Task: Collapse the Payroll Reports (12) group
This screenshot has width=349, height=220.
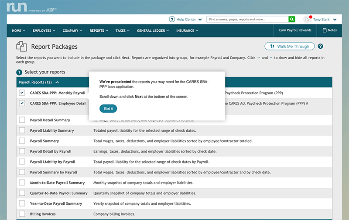Action: (x=57, y=82)
